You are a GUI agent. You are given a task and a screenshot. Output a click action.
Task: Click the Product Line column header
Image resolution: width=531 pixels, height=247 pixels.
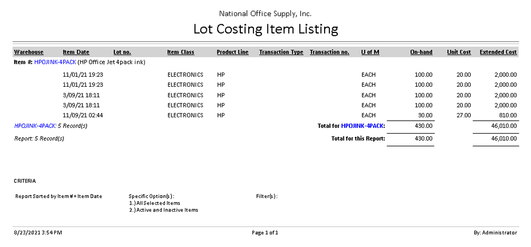pos(233,52)
